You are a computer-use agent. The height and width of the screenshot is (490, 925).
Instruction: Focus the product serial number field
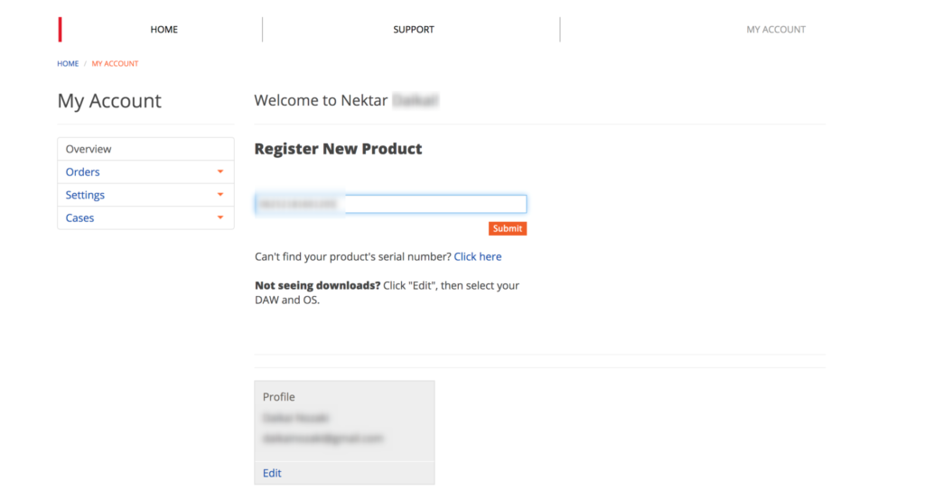click(x=390, y=205)
